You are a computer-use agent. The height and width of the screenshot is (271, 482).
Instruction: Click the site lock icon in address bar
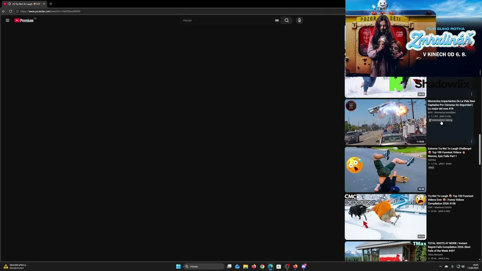(17, 11)
